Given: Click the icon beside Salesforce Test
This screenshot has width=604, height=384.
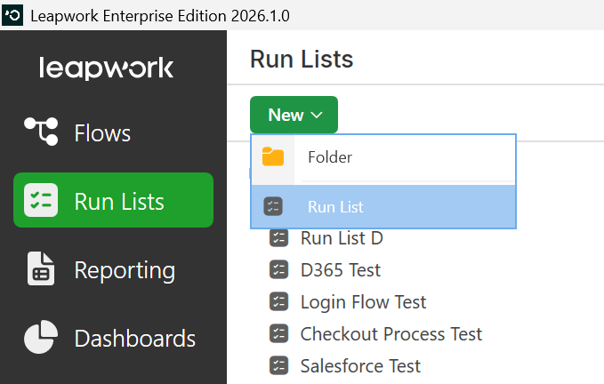Looking at the screenshot, I should pos(279,365).
